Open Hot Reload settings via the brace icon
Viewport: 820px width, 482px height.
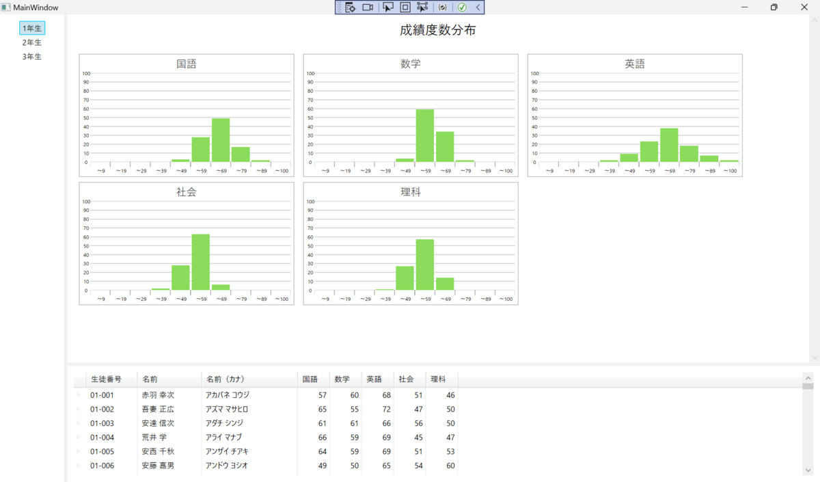point(443,7)
